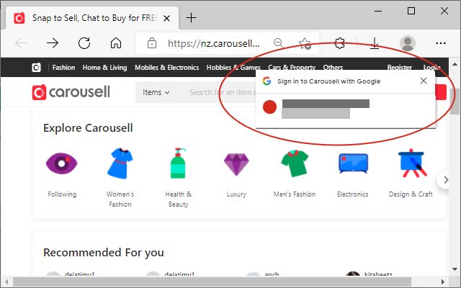Image resolution: width=461 pixels, height=288 pixels.
Task: Click the horizontal scrollbar left arrow
Action: click(6, 282)
